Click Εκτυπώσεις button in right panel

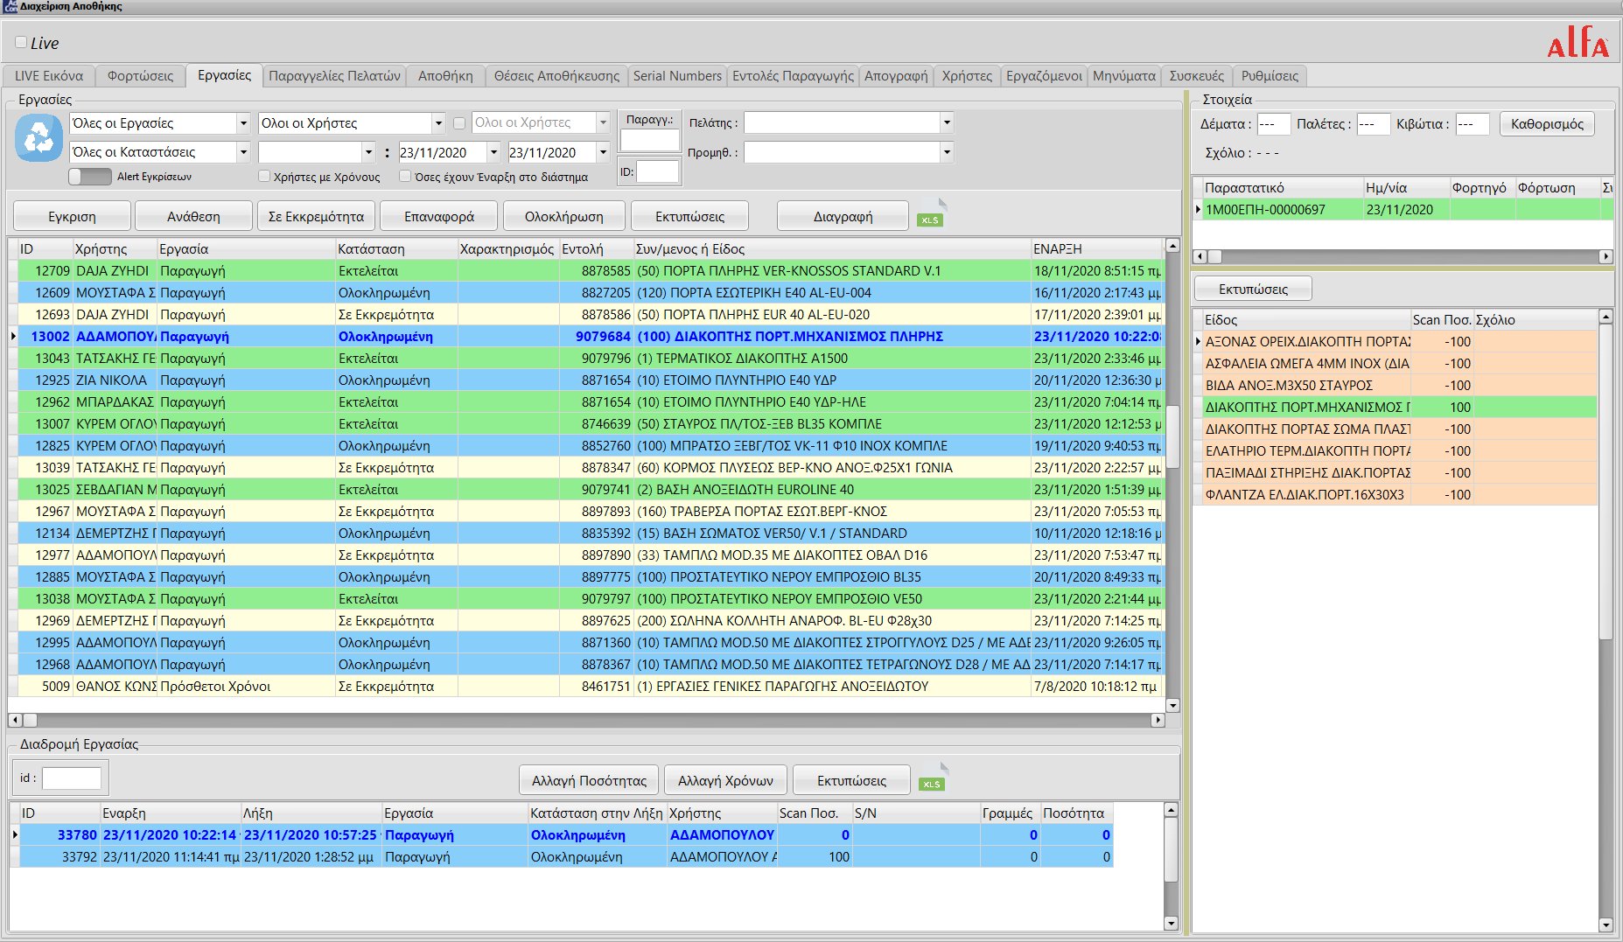coord(1253,289)
